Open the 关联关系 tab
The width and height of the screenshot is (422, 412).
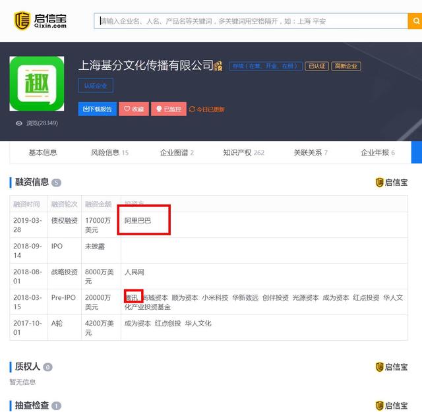pos(311,152)
